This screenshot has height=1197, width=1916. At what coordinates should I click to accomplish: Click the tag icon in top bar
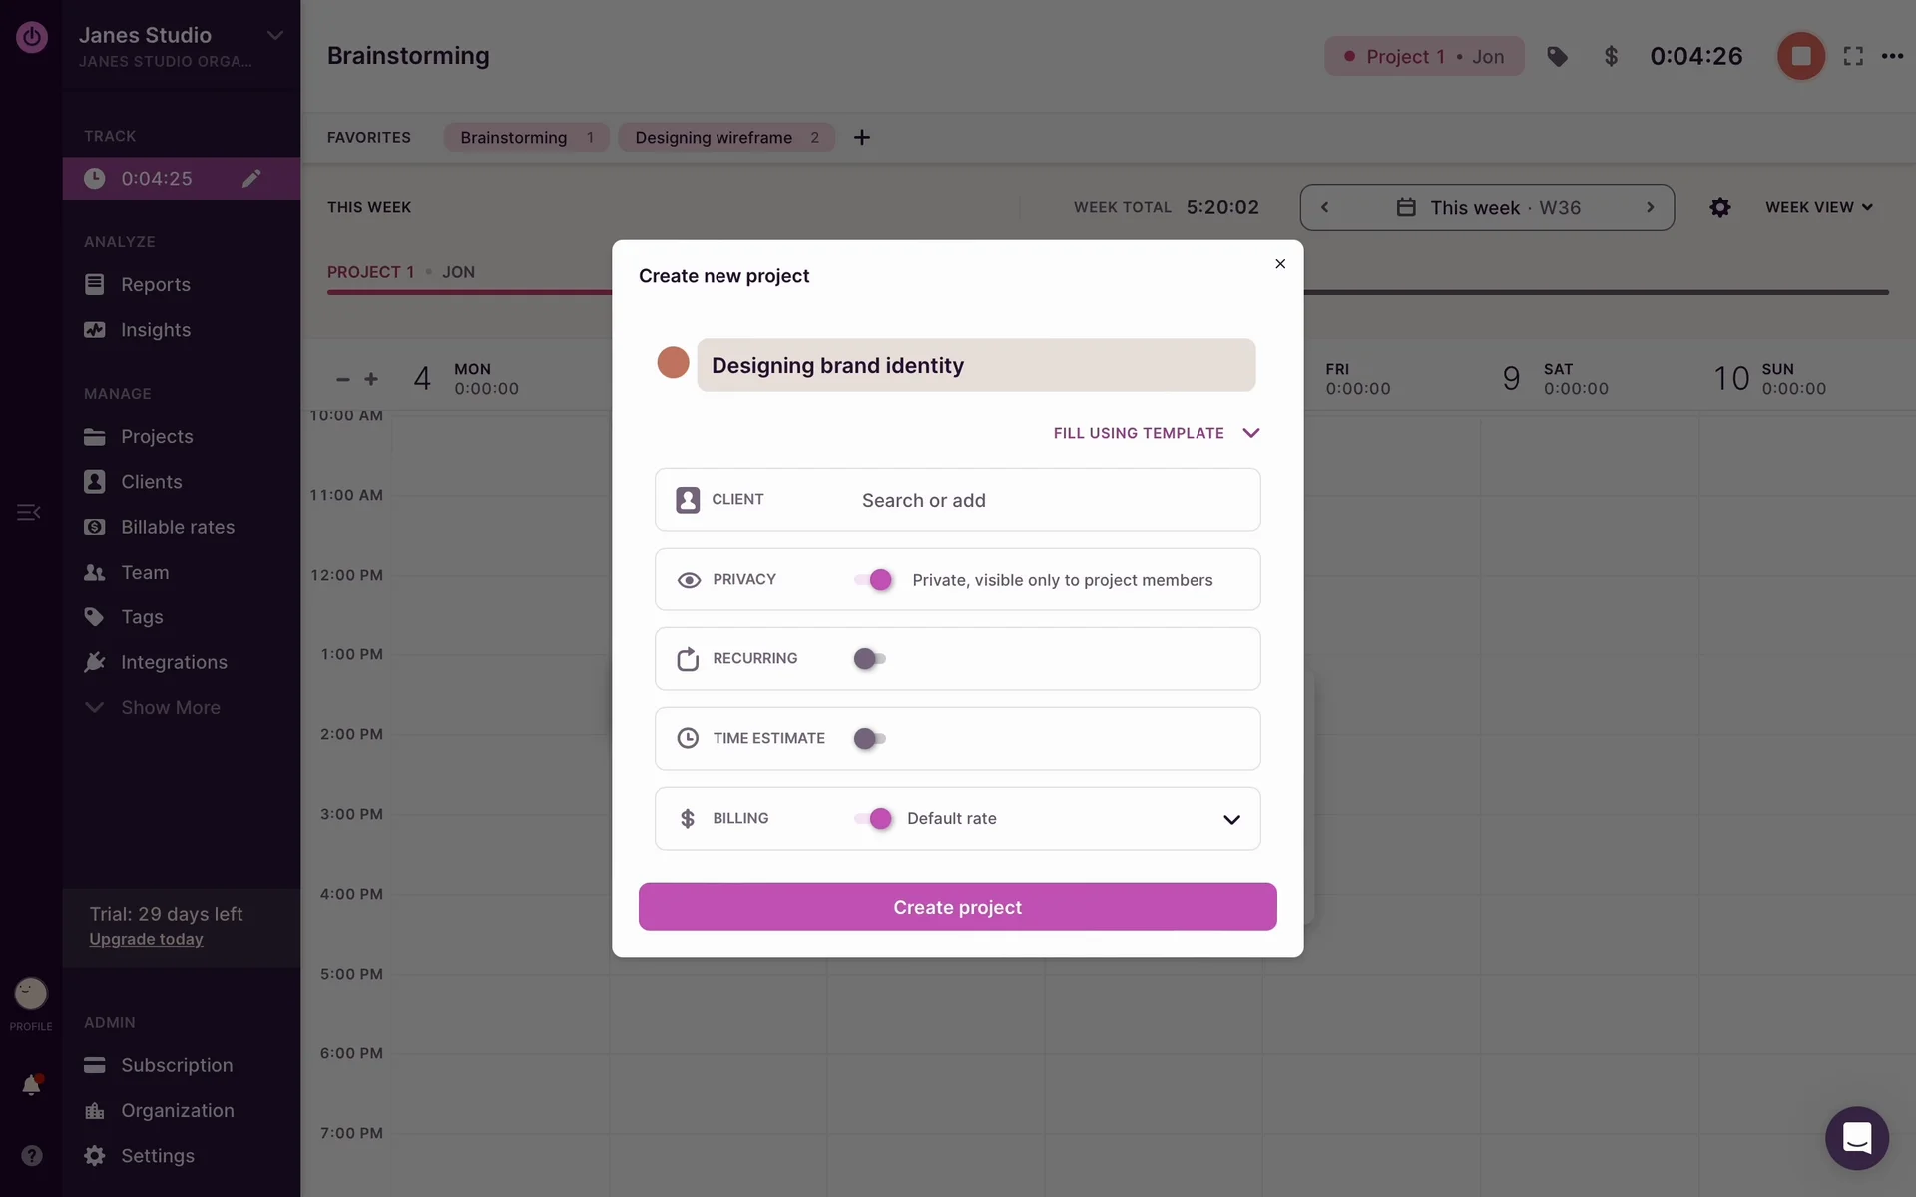(1557, 57)
